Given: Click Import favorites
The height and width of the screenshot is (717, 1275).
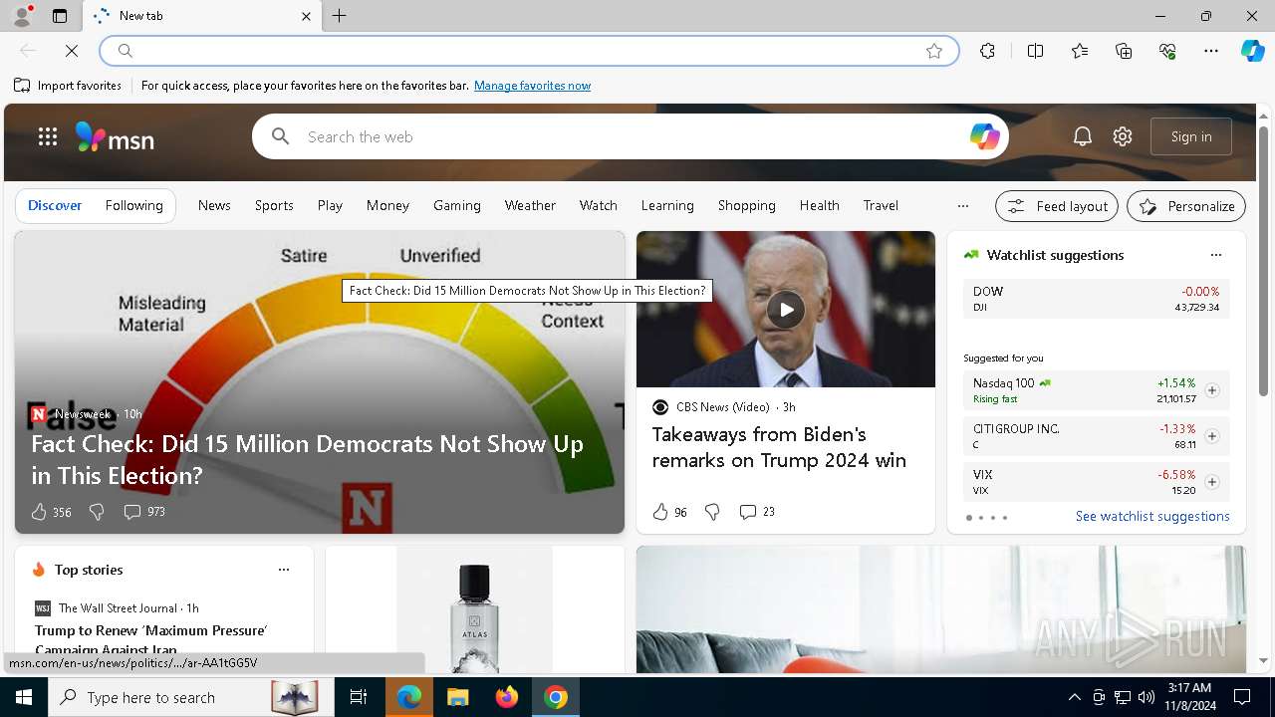Looking at the screenshot, I should [x=68, y=86].
